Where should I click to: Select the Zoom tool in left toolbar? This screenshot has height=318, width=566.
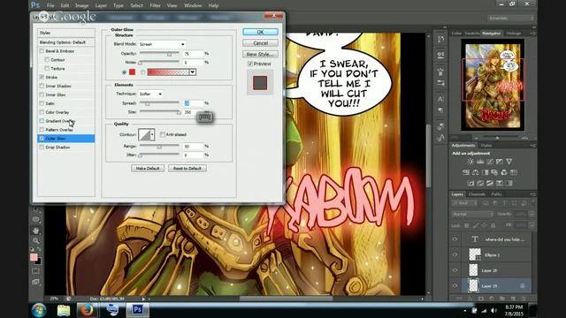[x=35, y=240]
